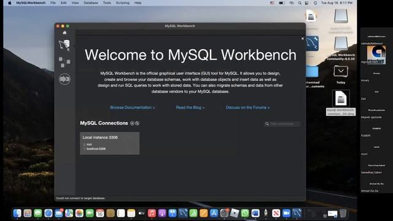Close the welcome message with the X

coord(303,39)
